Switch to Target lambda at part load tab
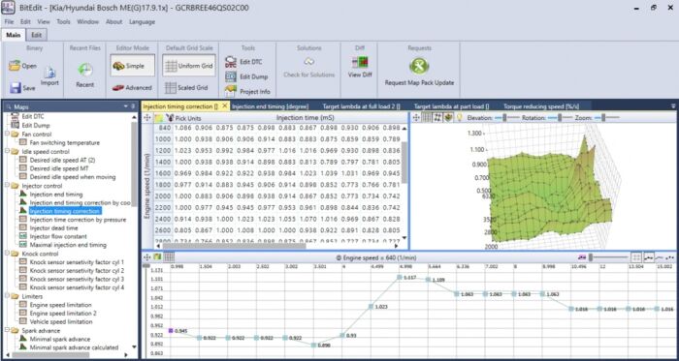Viewport: 679px width, 361px height. point(451,106)
